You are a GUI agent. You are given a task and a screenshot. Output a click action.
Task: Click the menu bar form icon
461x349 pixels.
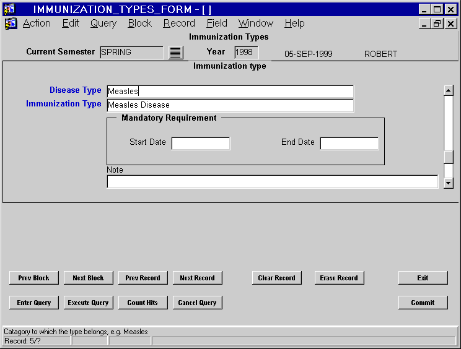pyautogui.click(x=11, y=24)
